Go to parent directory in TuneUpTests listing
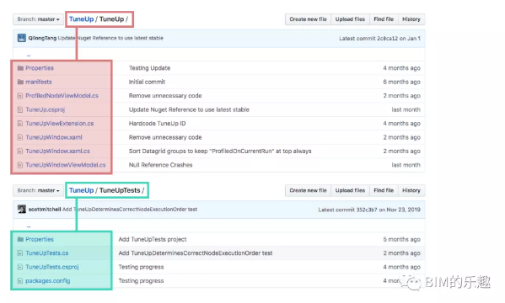This screenshot has width=505, height=303. [x=29, y=226]
